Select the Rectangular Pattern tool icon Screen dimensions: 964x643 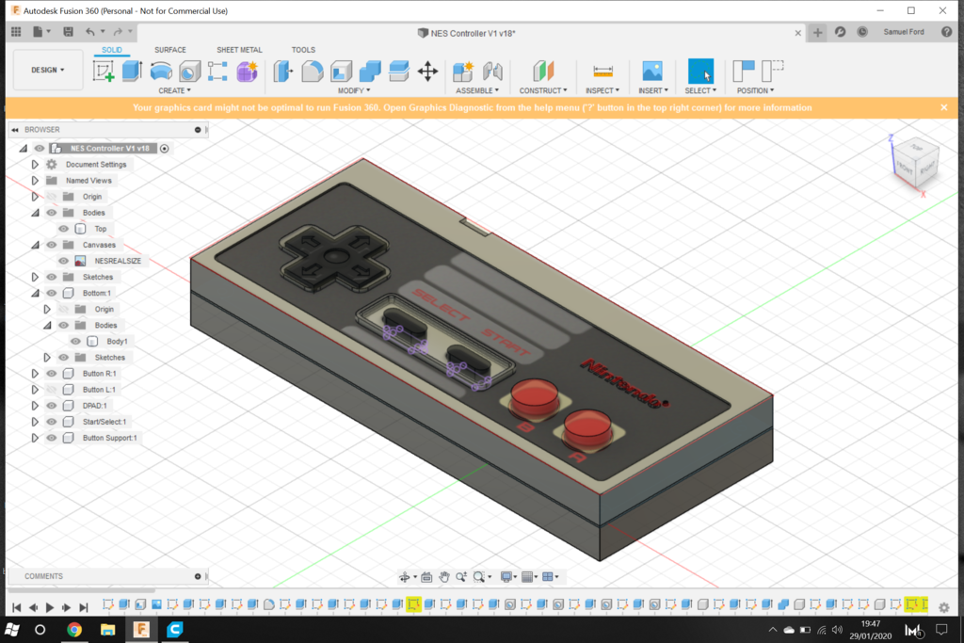(217, 72)
